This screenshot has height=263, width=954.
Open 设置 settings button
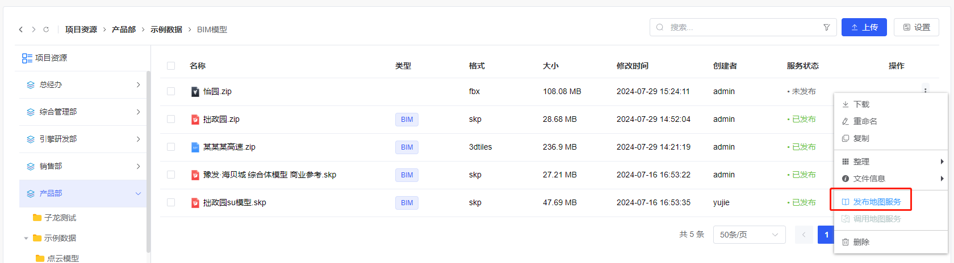click(x=916, y=27)
